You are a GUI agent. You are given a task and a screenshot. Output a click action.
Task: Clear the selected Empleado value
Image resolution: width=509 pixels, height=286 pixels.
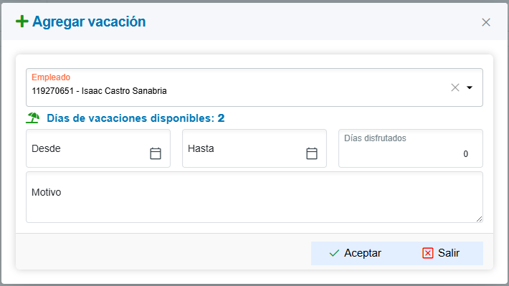coord(455,87)
